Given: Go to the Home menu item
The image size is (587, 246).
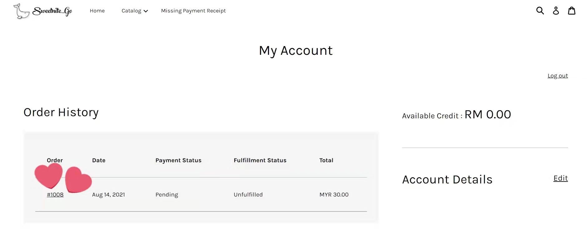Looking at the screenshot, I should pos(97,11).
